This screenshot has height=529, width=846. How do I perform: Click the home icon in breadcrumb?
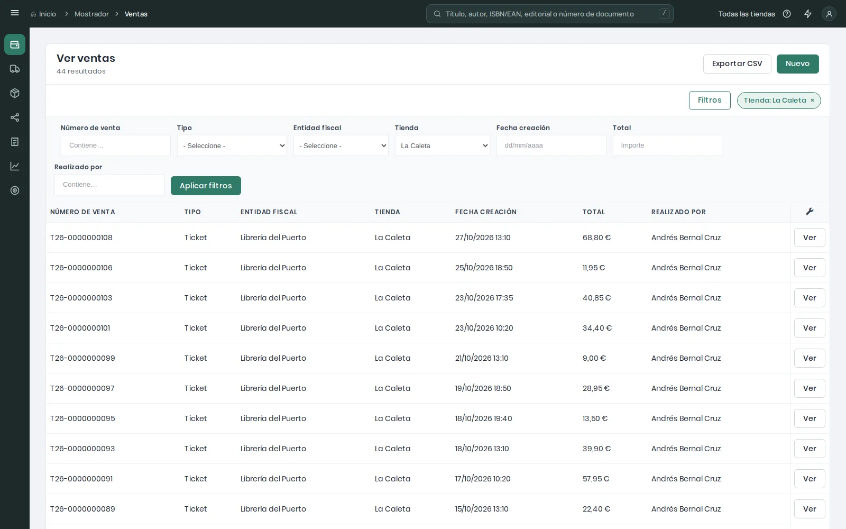(33, 14)
